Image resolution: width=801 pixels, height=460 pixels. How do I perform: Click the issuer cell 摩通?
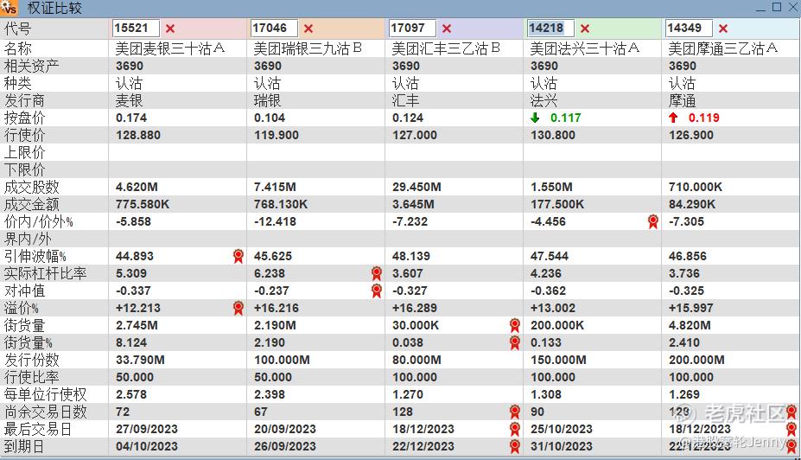tap(683, 100)
